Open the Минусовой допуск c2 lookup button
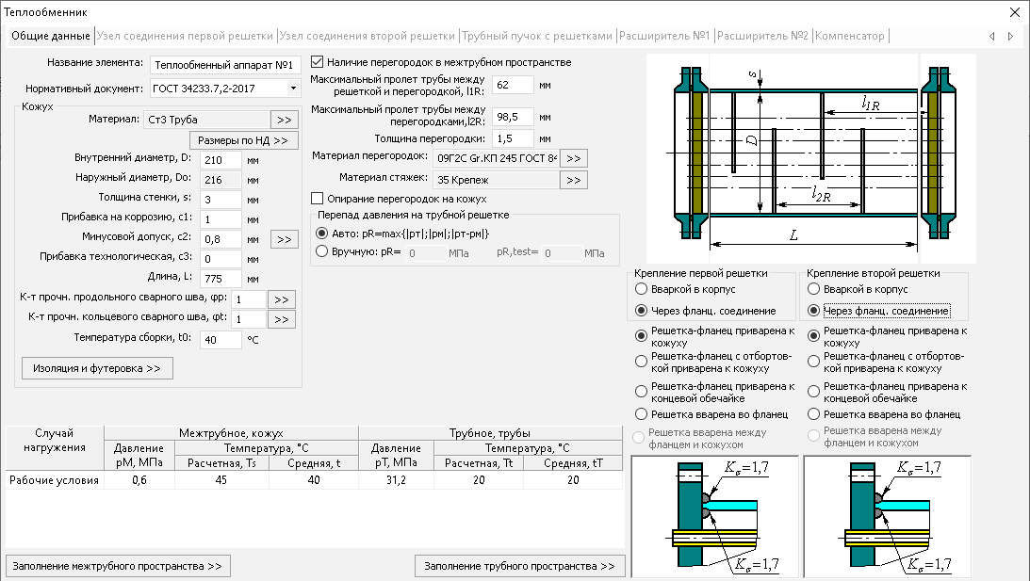Screen dimensions: 1030x581 click(x=285, y=239)
